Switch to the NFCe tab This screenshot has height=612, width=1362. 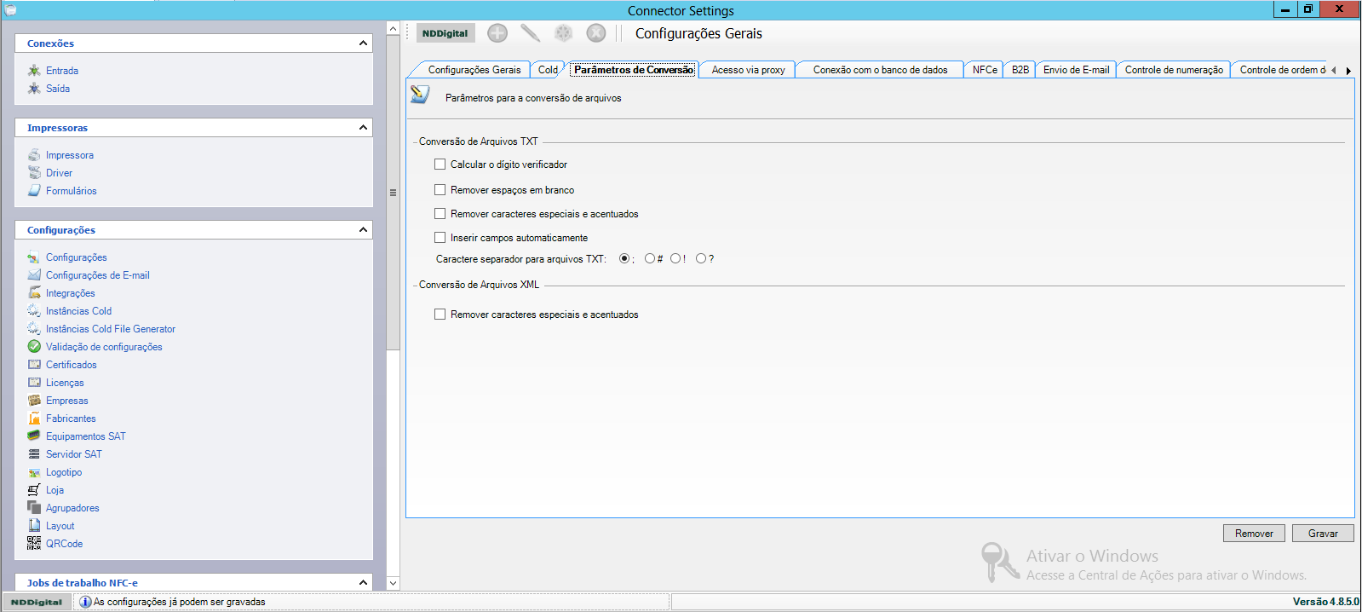click(985, 70)
